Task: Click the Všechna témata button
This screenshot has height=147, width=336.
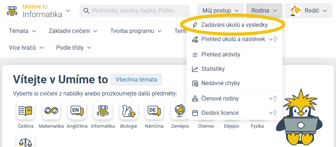Action: (136, 79)
